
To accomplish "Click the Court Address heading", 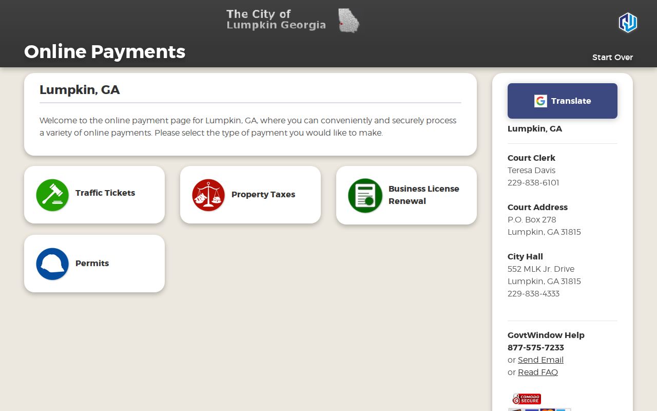I will [x=537, y=207].
